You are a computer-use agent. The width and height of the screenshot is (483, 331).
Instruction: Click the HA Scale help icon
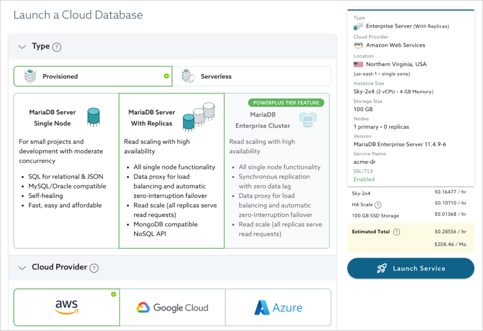pyautogui.click(x=377, y=205)
